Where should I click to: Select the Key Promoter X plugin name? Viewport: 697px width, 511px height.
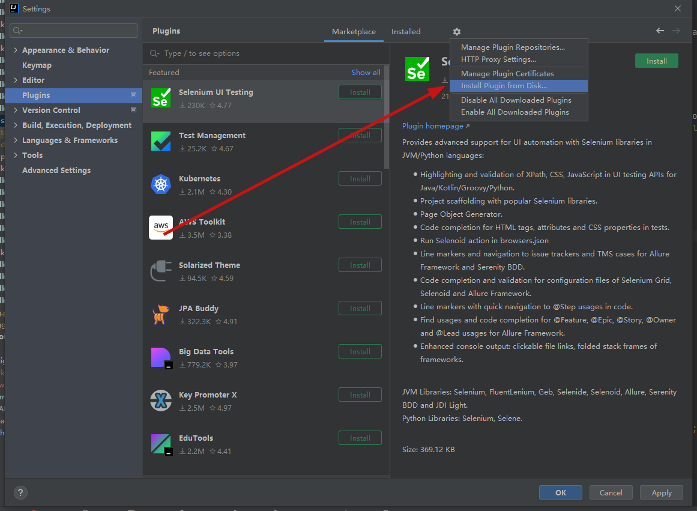(208, 395)
